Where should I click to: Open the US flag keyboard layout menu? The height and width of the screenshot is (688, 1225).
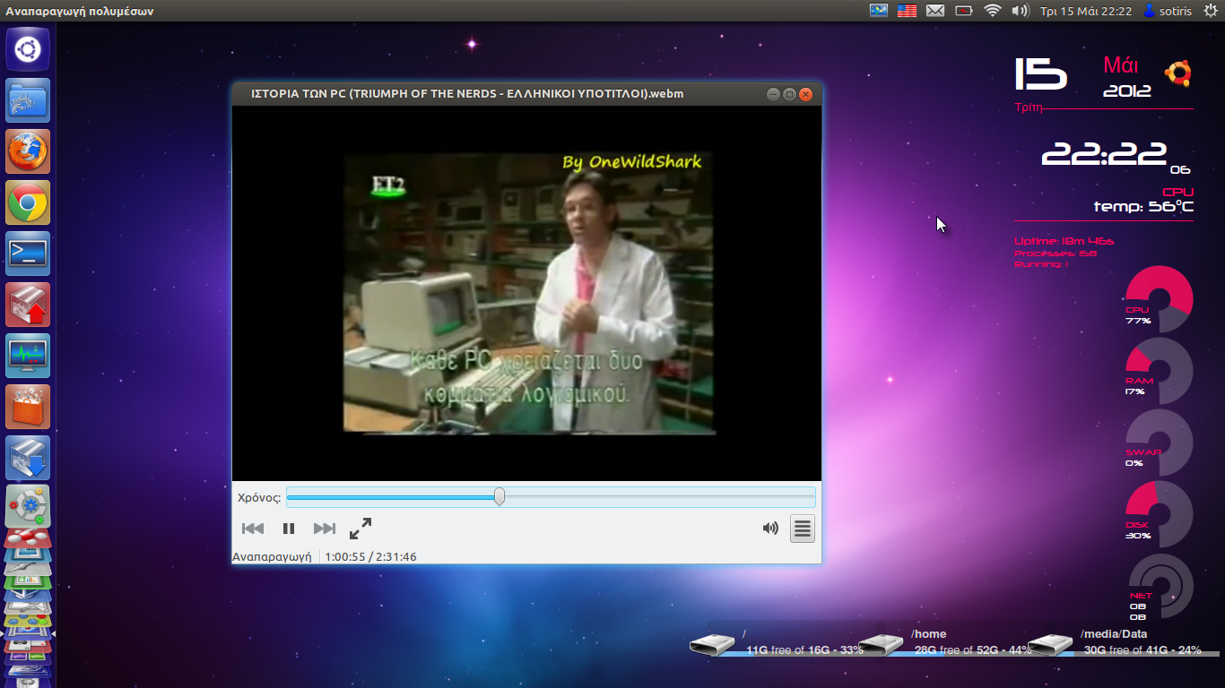tap(907, 11)
